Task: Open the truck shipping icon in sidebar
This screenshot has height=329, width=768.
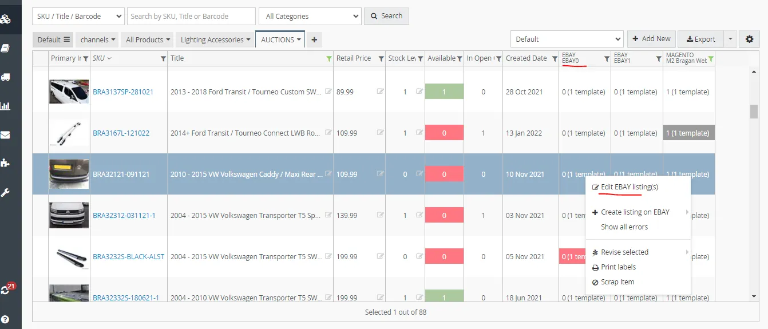Action: pyautogui.click(x=5, y=77)
